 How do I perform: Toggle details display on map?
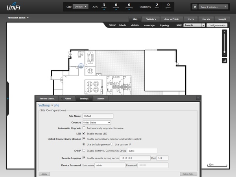[135, 25]
